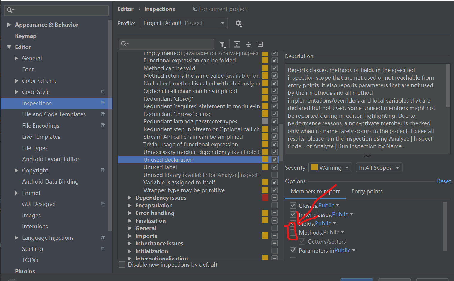Expand Appearance & Behavior settings section

(x=9, y=25)
